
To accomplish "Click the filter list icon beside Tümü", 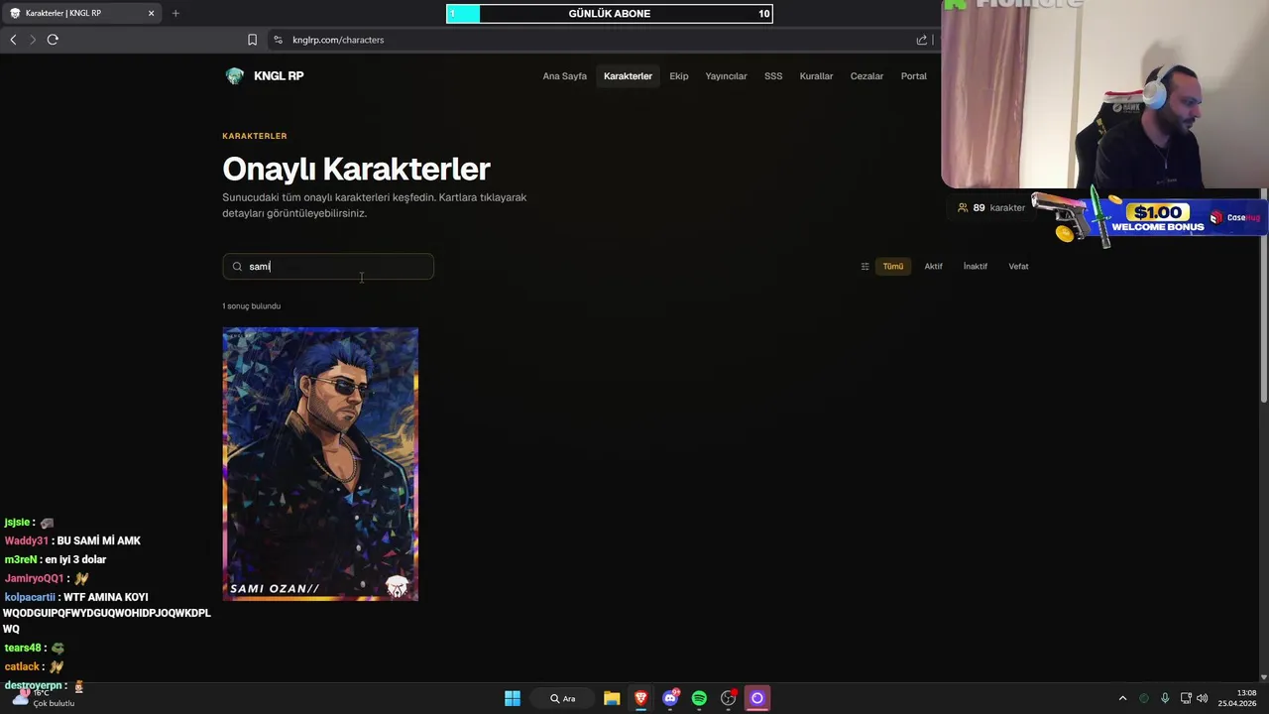I will click(x=865, y=267).
